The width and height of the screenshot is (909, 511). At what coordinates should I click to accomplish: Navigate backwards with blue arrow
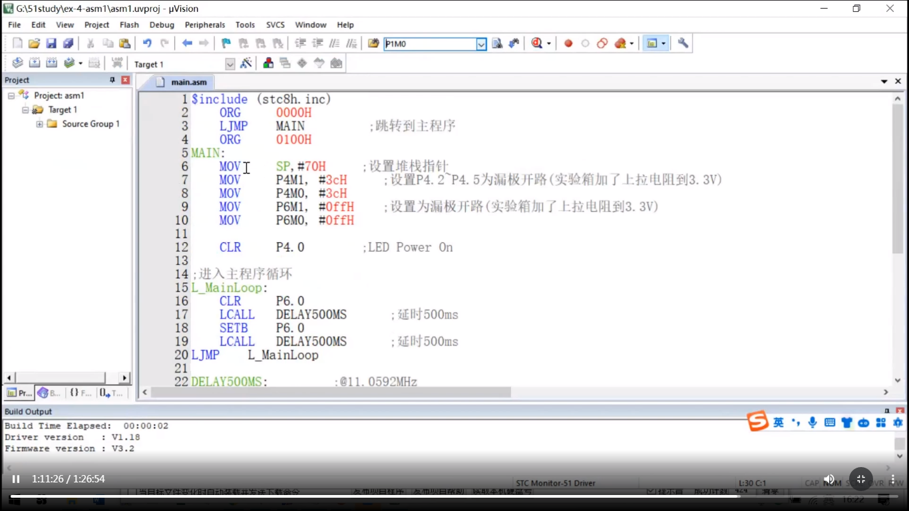187,43
